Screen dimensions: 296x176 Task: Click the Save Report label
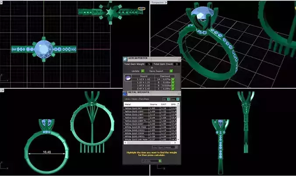156,71
